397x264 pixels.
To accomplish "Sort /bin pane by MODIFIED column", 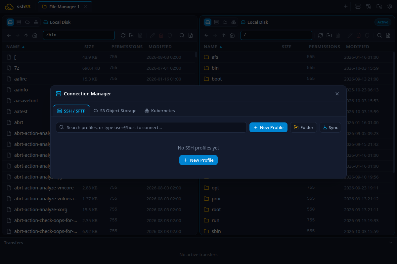I will (x=160, y=47).
